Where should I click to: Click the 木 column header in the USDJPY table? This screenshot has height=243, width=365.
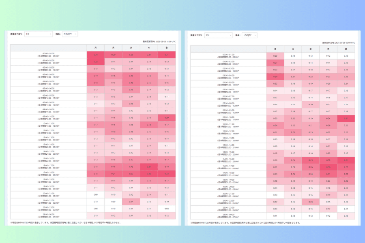[x=328, y=49]
